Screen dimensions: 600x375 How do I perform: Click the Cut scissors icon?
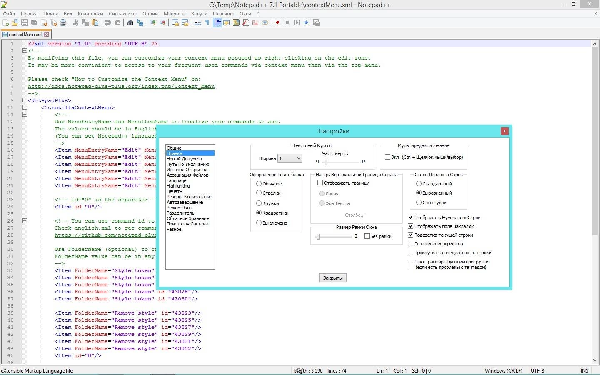[76, 22]
